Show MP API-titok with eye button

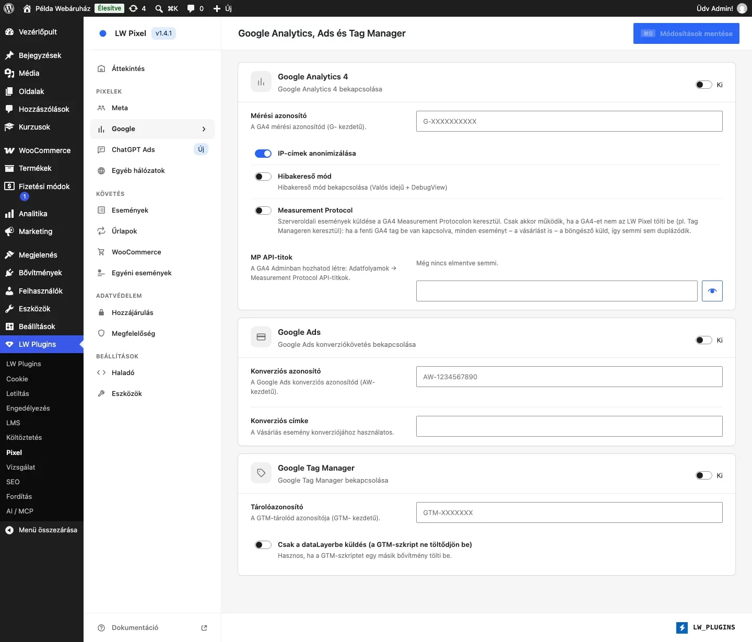pyautogui.click(x=712, y=291)
